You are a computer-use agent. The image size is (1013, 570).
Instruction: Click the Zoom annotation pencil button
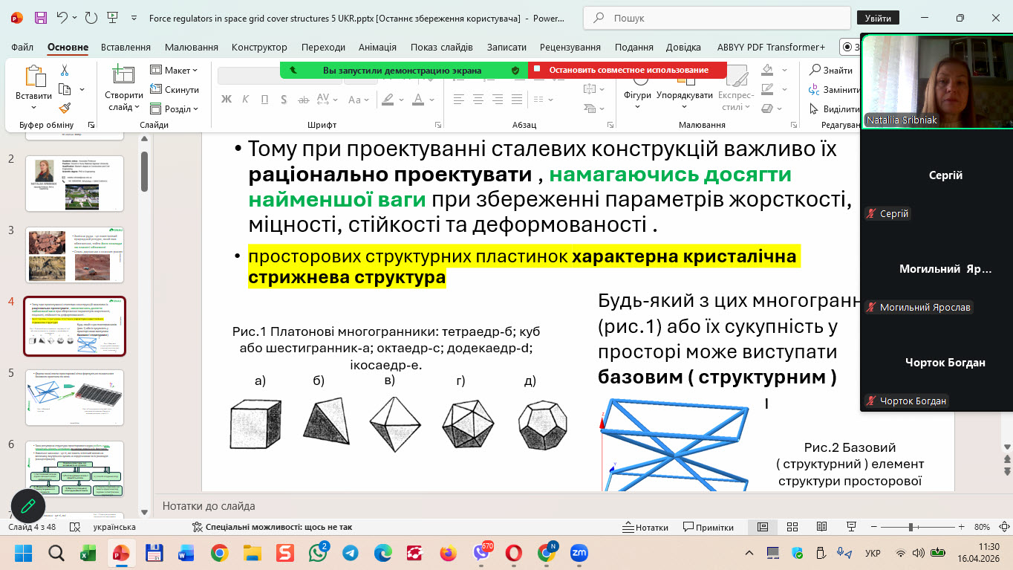coord(28,506)
